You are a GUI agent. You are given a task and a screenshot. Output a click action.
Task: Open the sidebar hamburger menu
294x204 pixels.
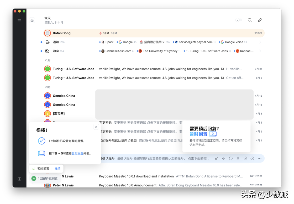coord(19,20)
